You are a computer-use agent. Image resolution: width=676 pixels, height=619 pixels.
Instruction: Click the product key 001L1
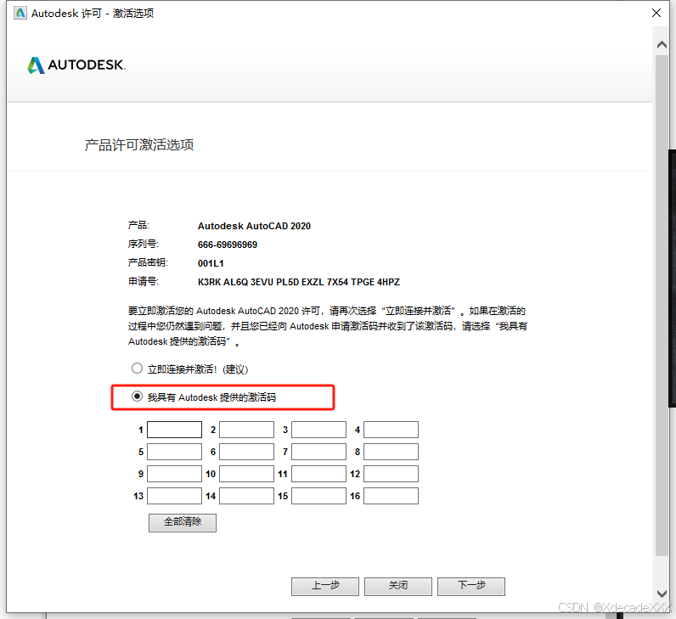coord(211,263)
